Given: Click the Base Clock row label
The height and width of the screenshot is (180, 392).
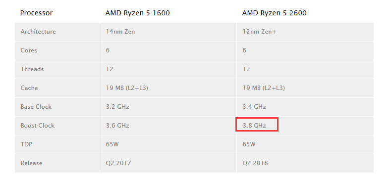Looking at the screenshot, I should [36, 107].
